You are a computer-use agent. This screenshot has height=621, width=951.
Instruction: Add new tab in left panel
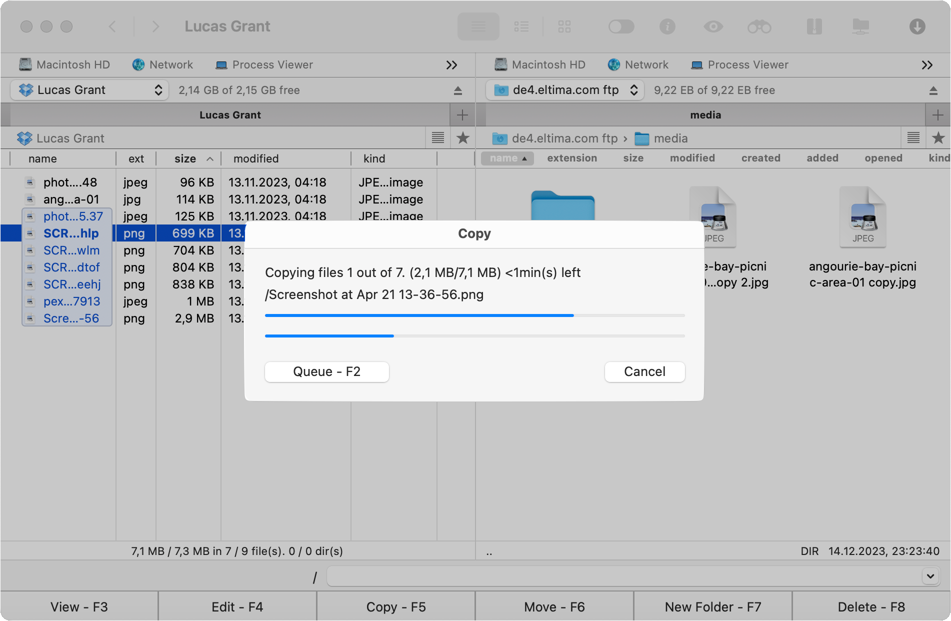pos(462,115)
